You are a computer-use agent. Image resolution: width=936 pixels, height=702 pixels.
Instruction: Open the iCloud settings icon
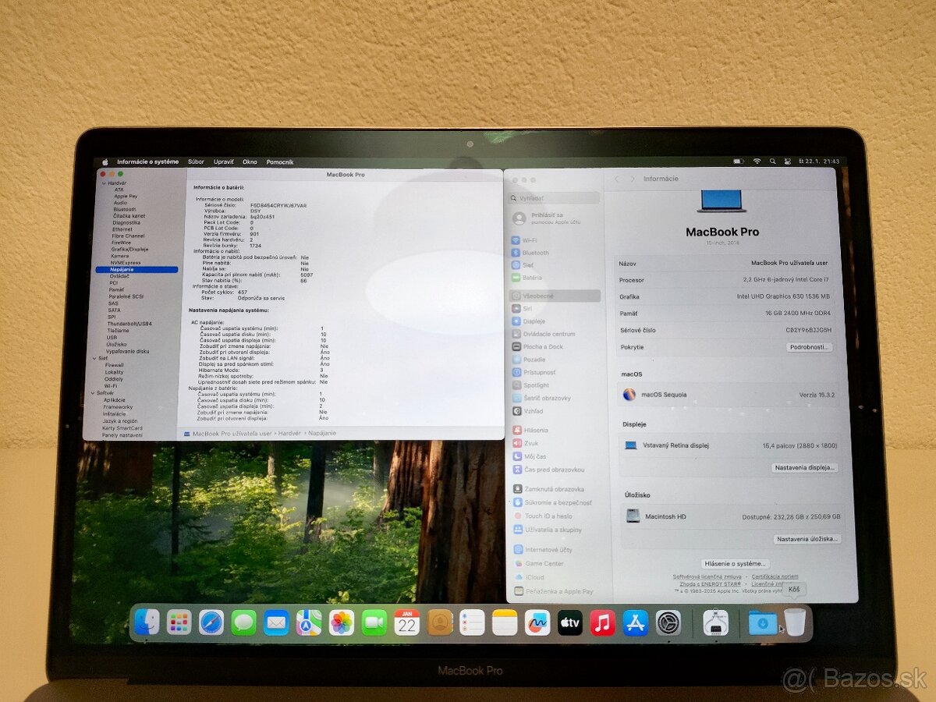(516, 577)
